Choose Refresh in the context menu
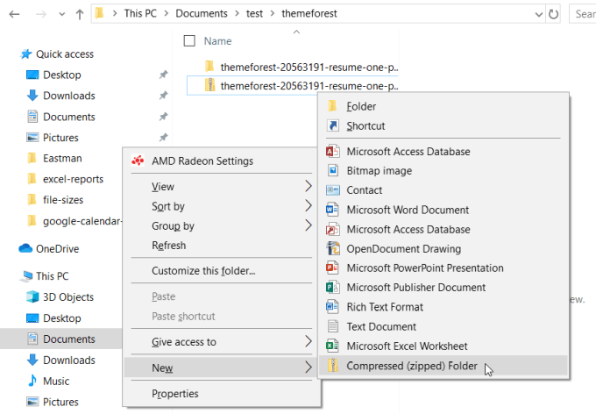This screenshot has width=596, height=414. pos(222,246)
